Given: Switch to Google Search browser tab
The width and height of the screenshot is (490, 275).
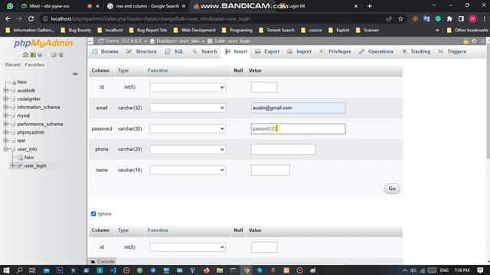Looking at the screenshot, I should click(146, 6).
